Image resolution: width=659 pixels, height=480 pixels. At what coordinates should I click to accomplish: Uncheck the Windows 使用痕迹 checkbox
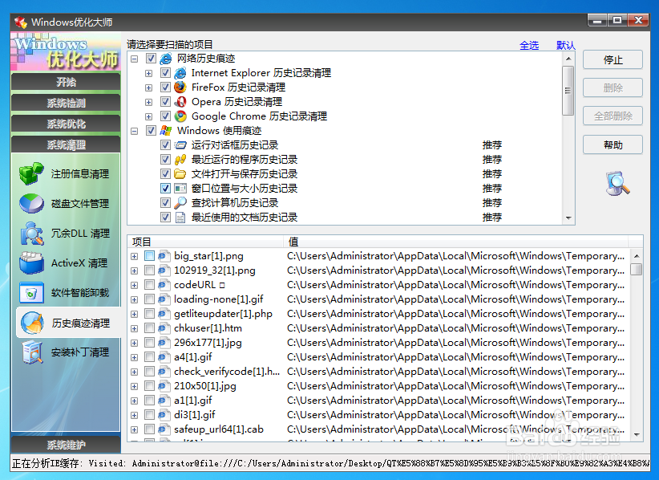[x=151, y=130]
